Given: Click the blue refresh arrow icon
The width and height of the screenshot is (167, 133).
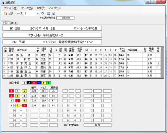Looking at the screenshot, I should (x=43, y=13).
